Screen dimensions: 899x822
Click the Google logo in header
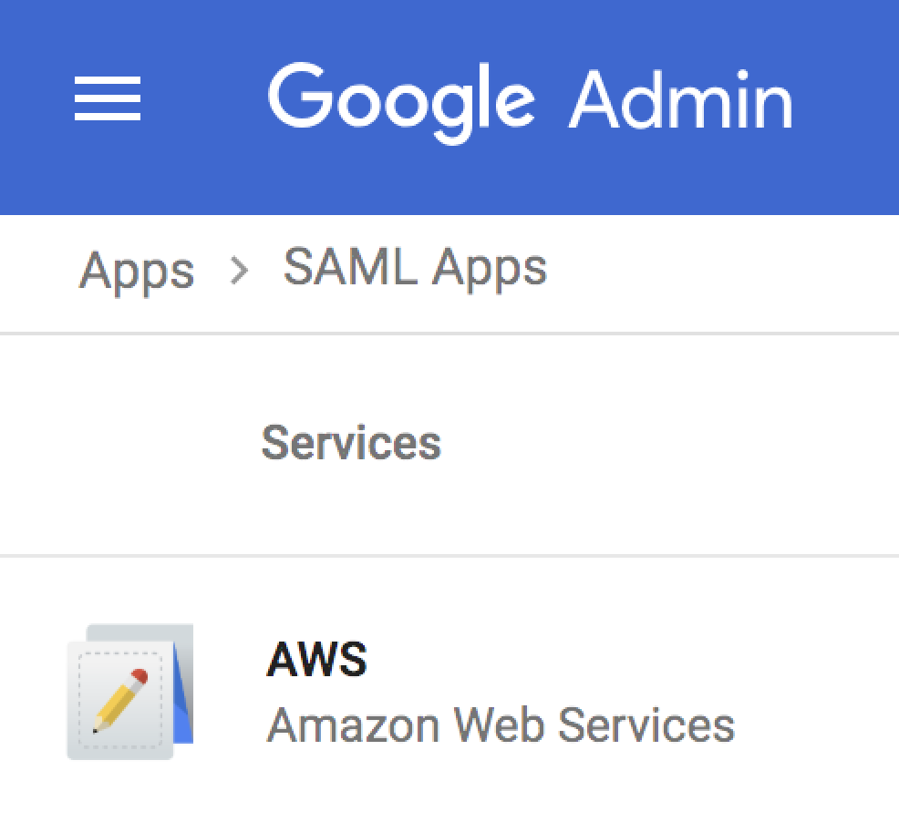tap(401, 99)
